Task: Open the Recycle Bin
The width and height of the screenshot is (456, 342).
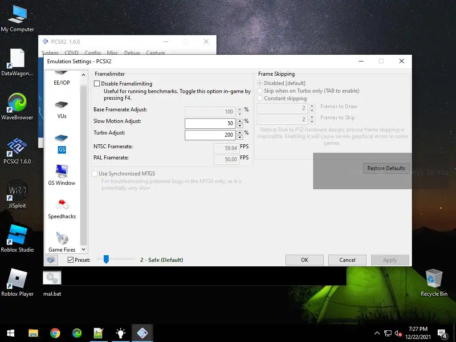Action: 434,283
